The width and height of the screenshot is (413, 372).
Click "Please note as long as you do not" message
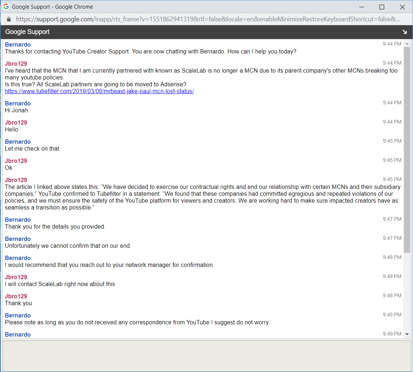pyautogui.click(x=137, y=323)
